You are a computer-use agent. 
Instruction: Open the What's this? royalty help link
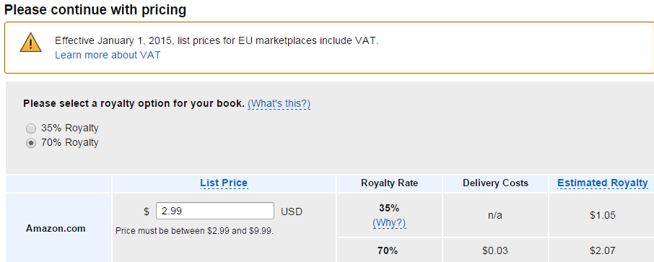coord(279,103)
